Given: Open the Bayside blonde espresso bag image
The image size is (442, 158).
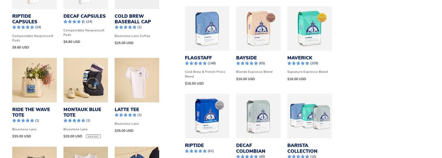Looking at the screenshot, I should click(258, 28).
